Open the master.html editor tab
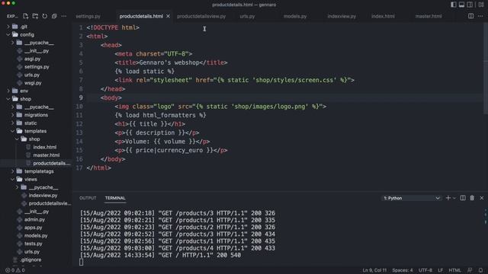 (x=429, y=16)
